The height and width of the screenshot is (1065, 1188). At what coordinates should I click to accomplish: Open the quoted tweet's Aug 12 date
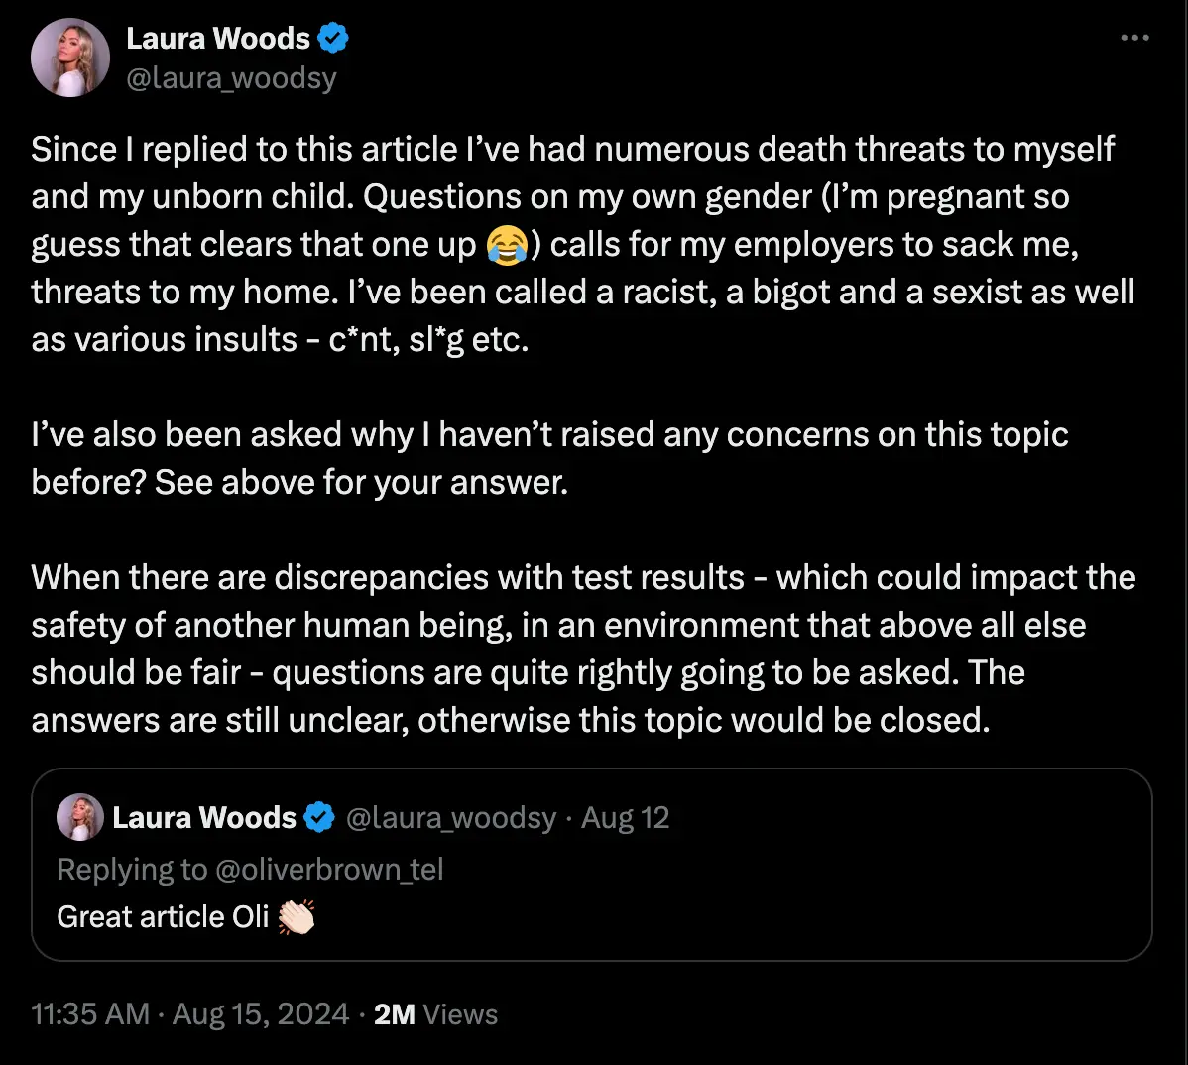pyautogui.click(x=626, y=818)
